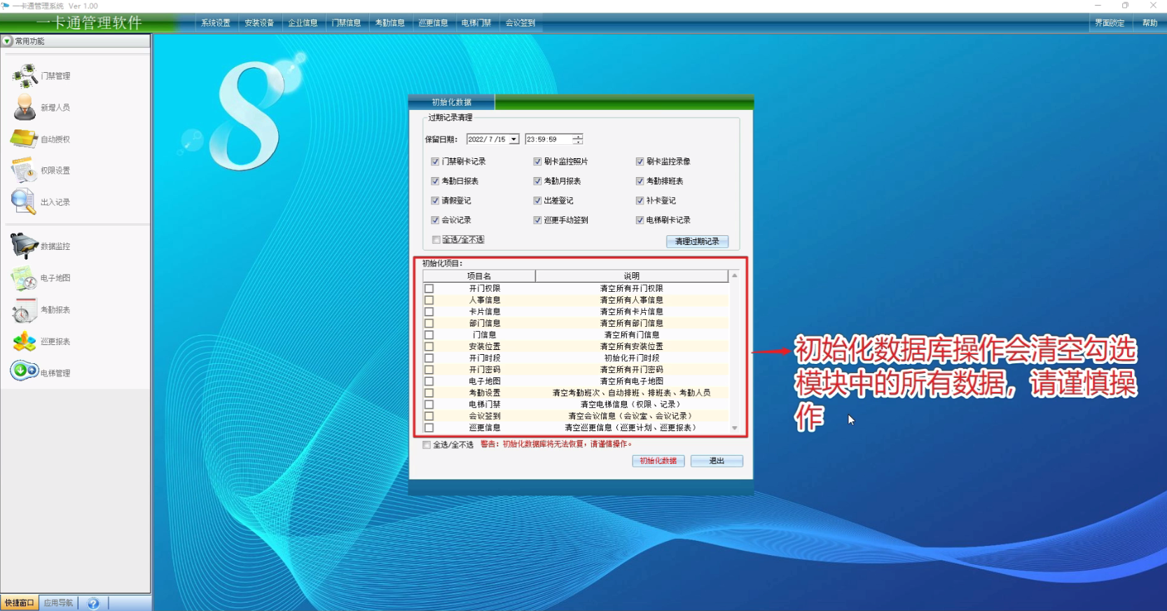This screenshot has height=611, width=1167.
Task: Click the 清理过期记录 button
Action: 697,241
